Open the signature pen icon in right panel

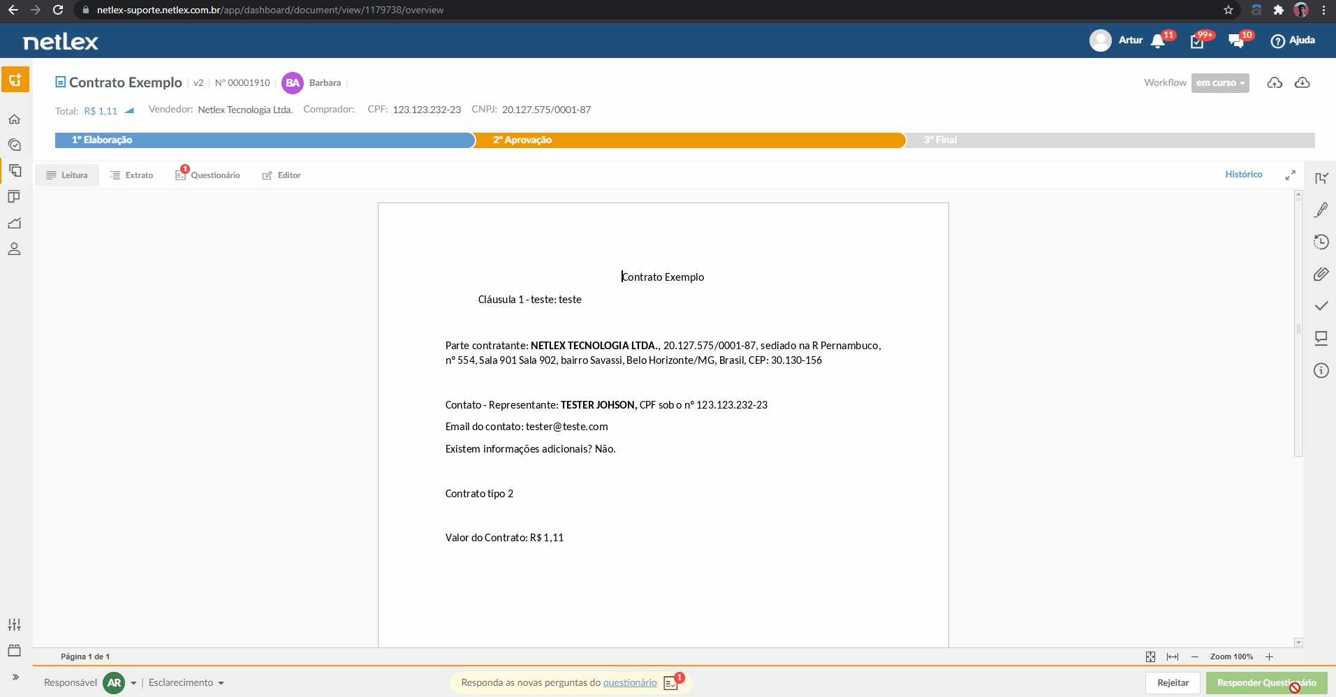tap(1321, 210)
